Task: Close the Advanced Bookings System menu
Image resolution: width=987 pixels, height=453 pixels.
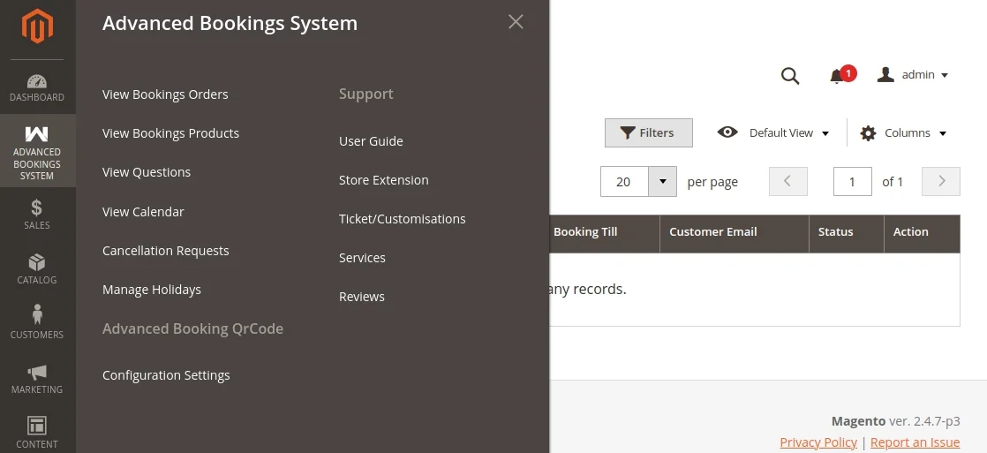Action: coord(516,22)
